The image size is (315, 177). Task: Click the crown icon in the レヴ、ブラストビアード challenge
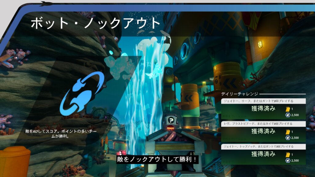pyautogui.click(x=288, y=132)
